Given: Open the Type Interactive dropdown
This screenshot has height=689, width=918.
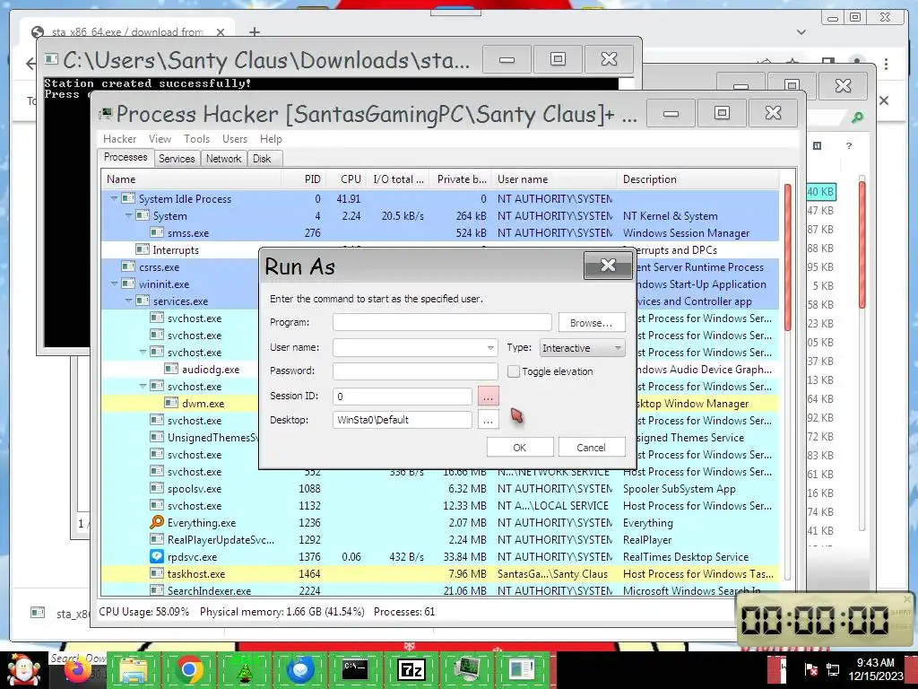Looking at the screenshot, I should coord(583,347).
